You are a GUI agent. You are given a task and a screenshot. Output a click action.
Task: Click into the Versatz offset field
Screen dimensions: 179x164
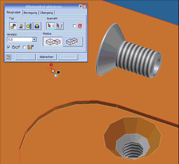pyautogui.click(x=20, y=39)
